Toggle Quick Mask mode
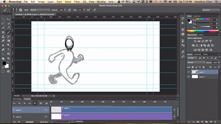 tap(3, 71)
